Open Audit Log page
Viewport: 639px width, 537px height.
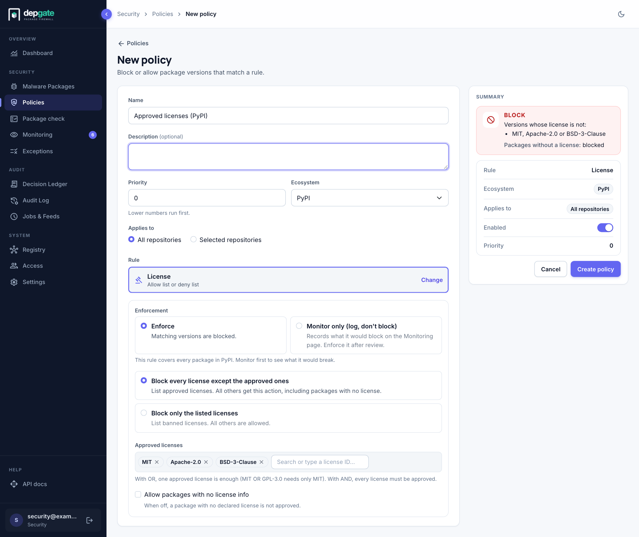53,200
